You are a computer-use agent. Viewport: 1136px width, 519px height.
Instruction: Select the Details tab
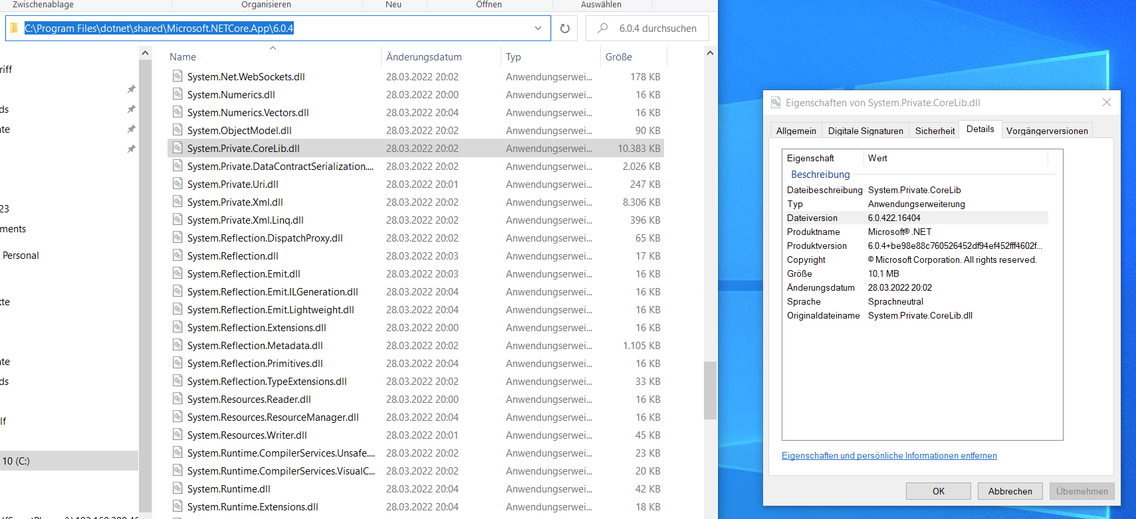(980, 129)
